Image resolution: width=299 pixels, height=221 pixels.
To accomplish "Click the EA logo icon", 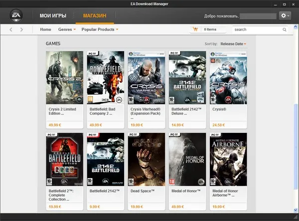I will tap(15, 16).
